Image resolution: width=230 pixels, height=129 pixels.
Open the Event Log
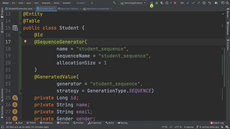[217, 123]
